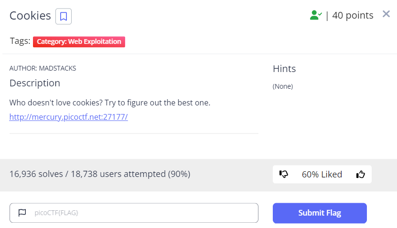Image resolution: width=397 pixels, height=228 pixels.
Task: Click the green solved-user icon
Action: tap(315, 15)
